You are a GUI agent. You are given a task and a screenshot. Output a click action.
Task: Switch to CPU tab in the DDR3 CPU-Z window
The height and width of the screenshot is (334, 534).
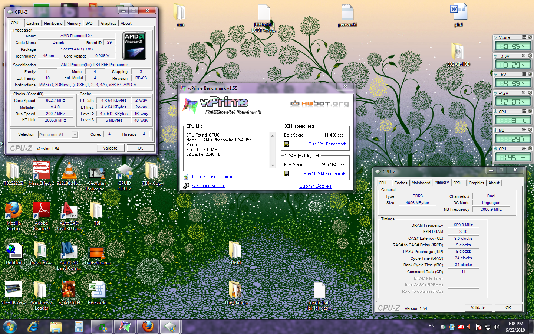point(382,183)
